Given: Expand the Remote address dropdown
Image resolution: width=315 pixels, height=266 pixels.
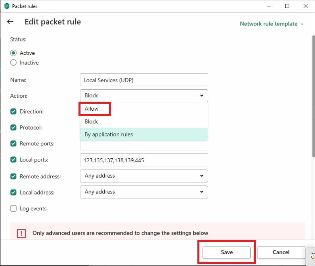Looking at the screenshot, I should point(144,176).
